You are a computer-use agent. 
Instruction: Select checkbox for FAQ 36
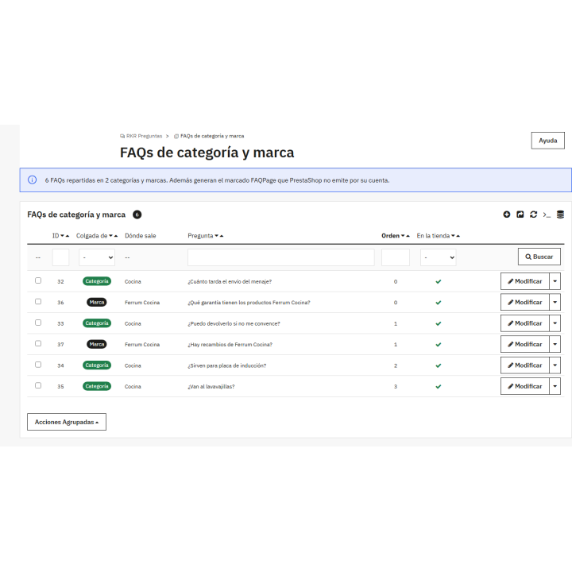[38, 301]
